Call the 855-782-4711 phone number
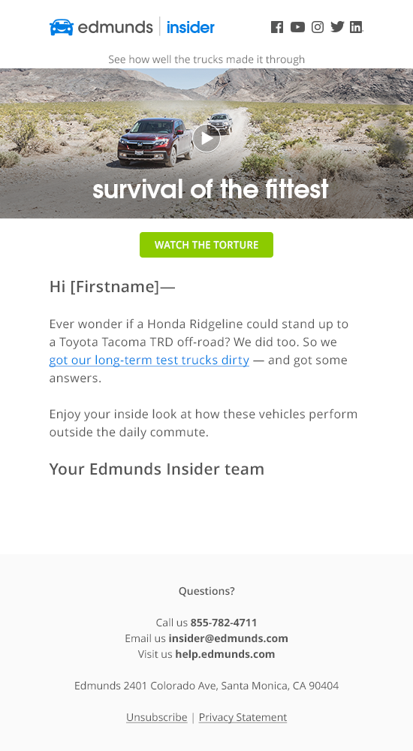The height and width of the screenshot is (751, 413). 224,622
